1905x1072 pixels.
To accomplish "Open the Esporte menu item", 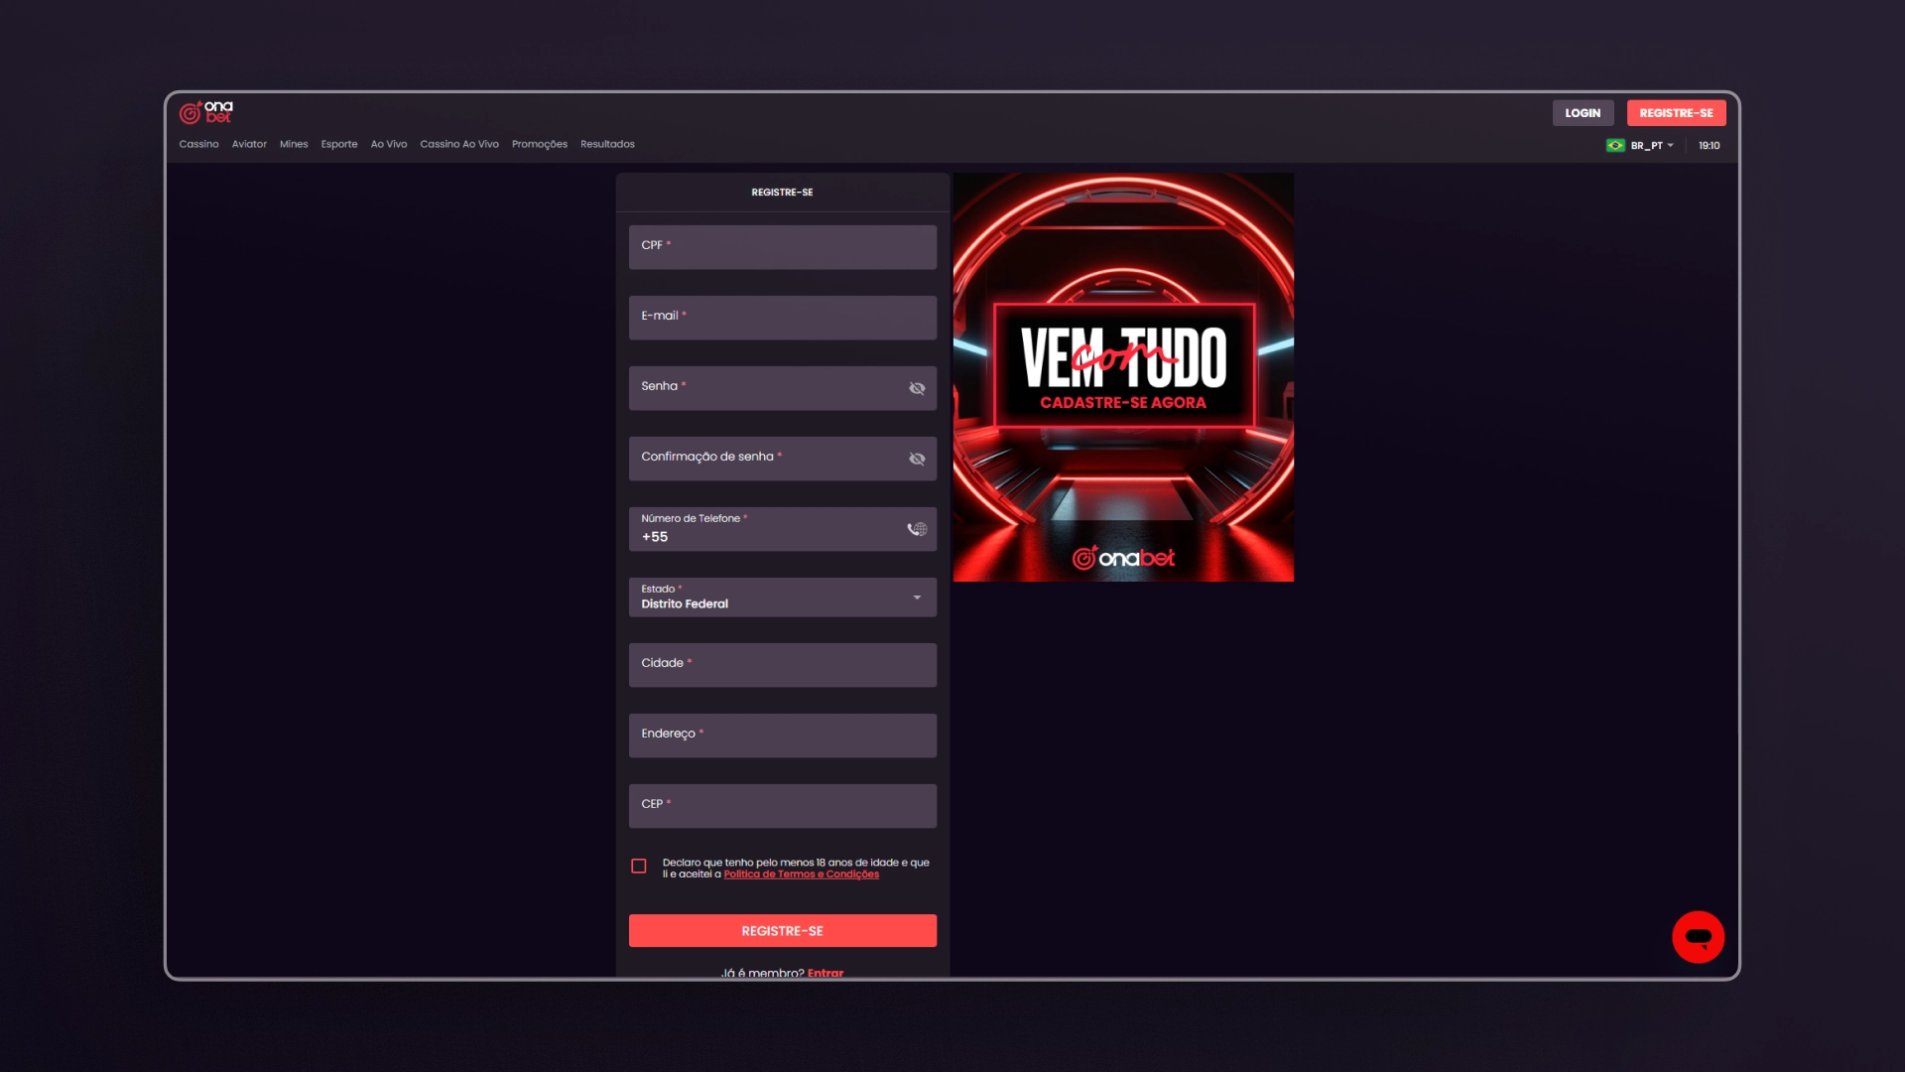I will click(x=339, y=144).
